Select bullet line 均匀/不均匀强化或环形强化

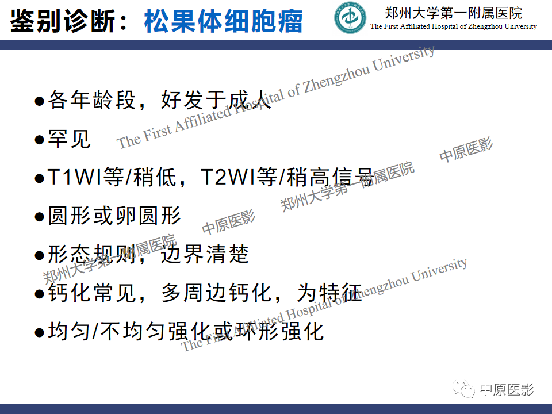click(179, 331)
